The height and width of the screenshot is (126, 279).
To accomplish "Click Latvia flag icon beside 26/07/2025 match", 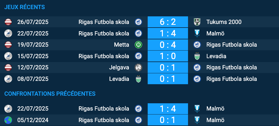I will 8,22.
